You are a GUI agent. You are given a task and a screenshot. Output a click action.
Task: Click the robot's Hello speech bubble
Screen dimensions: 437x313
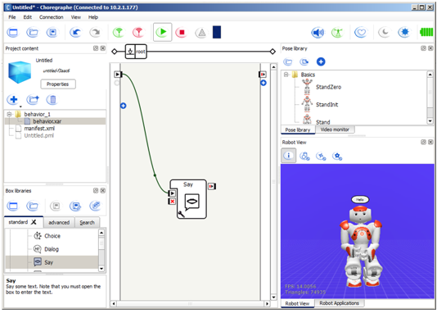click(360, 199)
